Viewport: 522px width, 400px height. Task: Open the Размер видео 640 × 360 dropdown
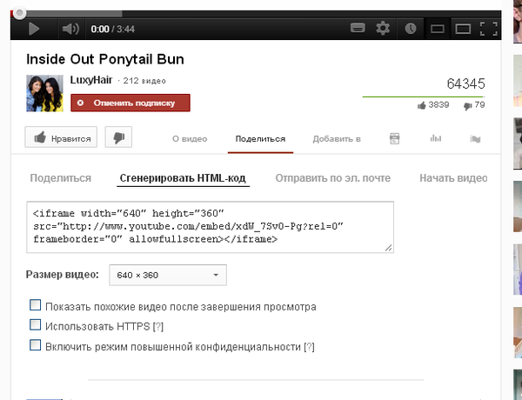pyautogui.click(x=167, y=276)
